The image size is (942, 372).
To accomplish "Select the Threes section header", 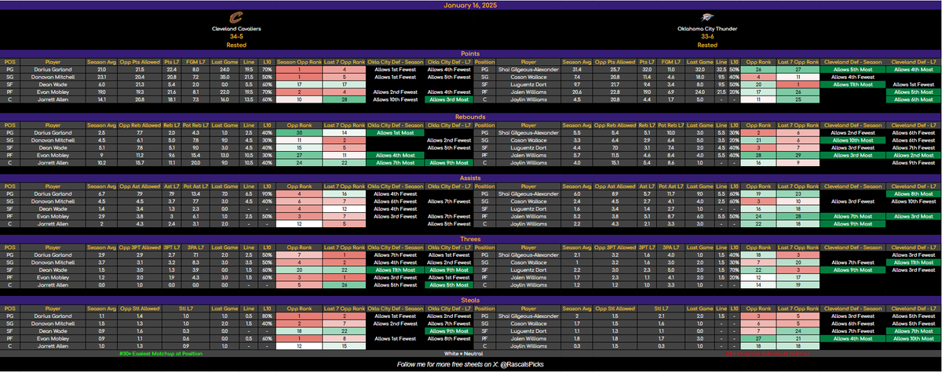I will pyautogui.click(x=471, y=241).
